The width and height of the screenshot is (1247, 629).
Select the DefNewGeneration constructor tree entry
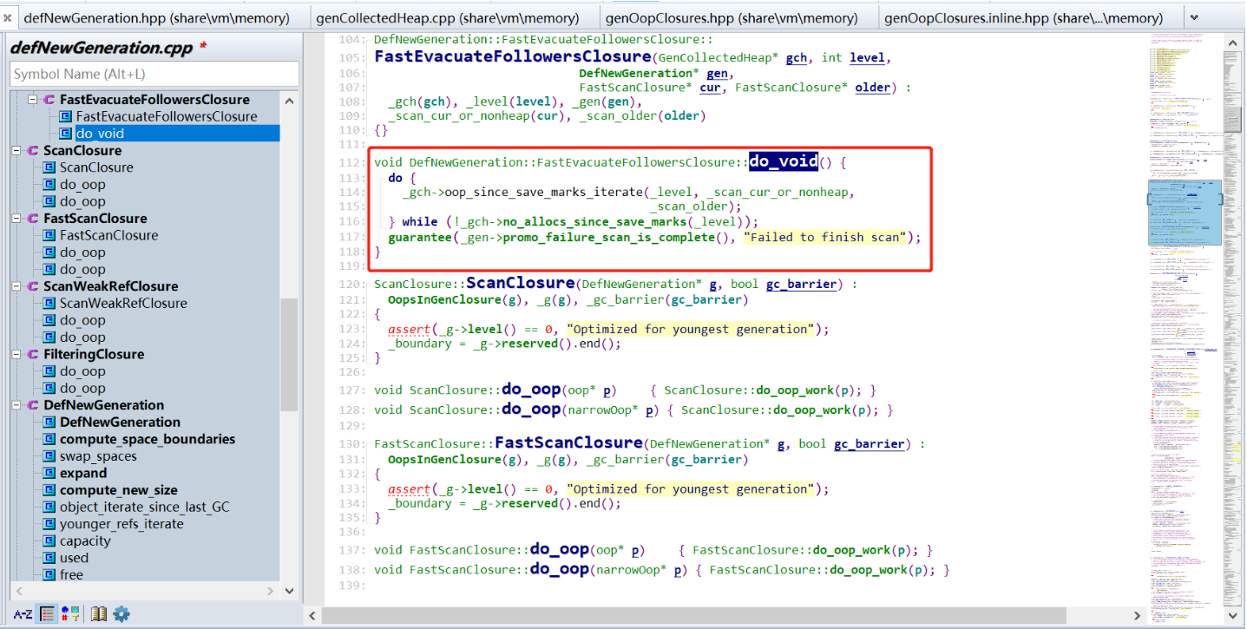[120, 423]
